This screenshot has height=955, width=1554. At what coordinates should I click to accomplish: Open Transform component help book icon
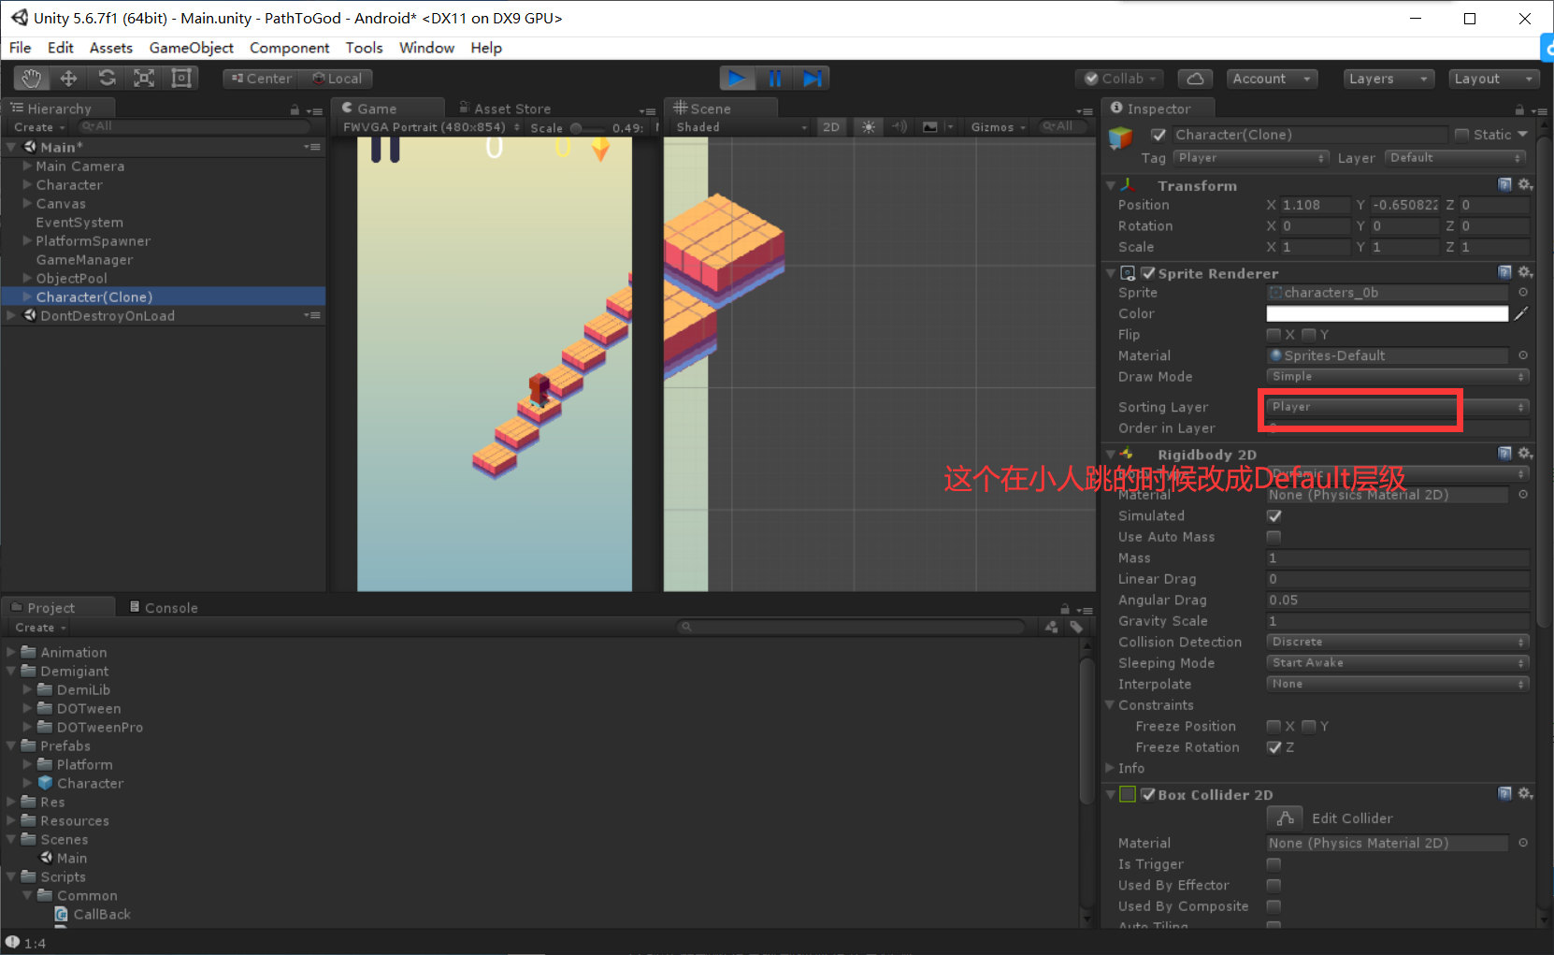click(1504, 185)
